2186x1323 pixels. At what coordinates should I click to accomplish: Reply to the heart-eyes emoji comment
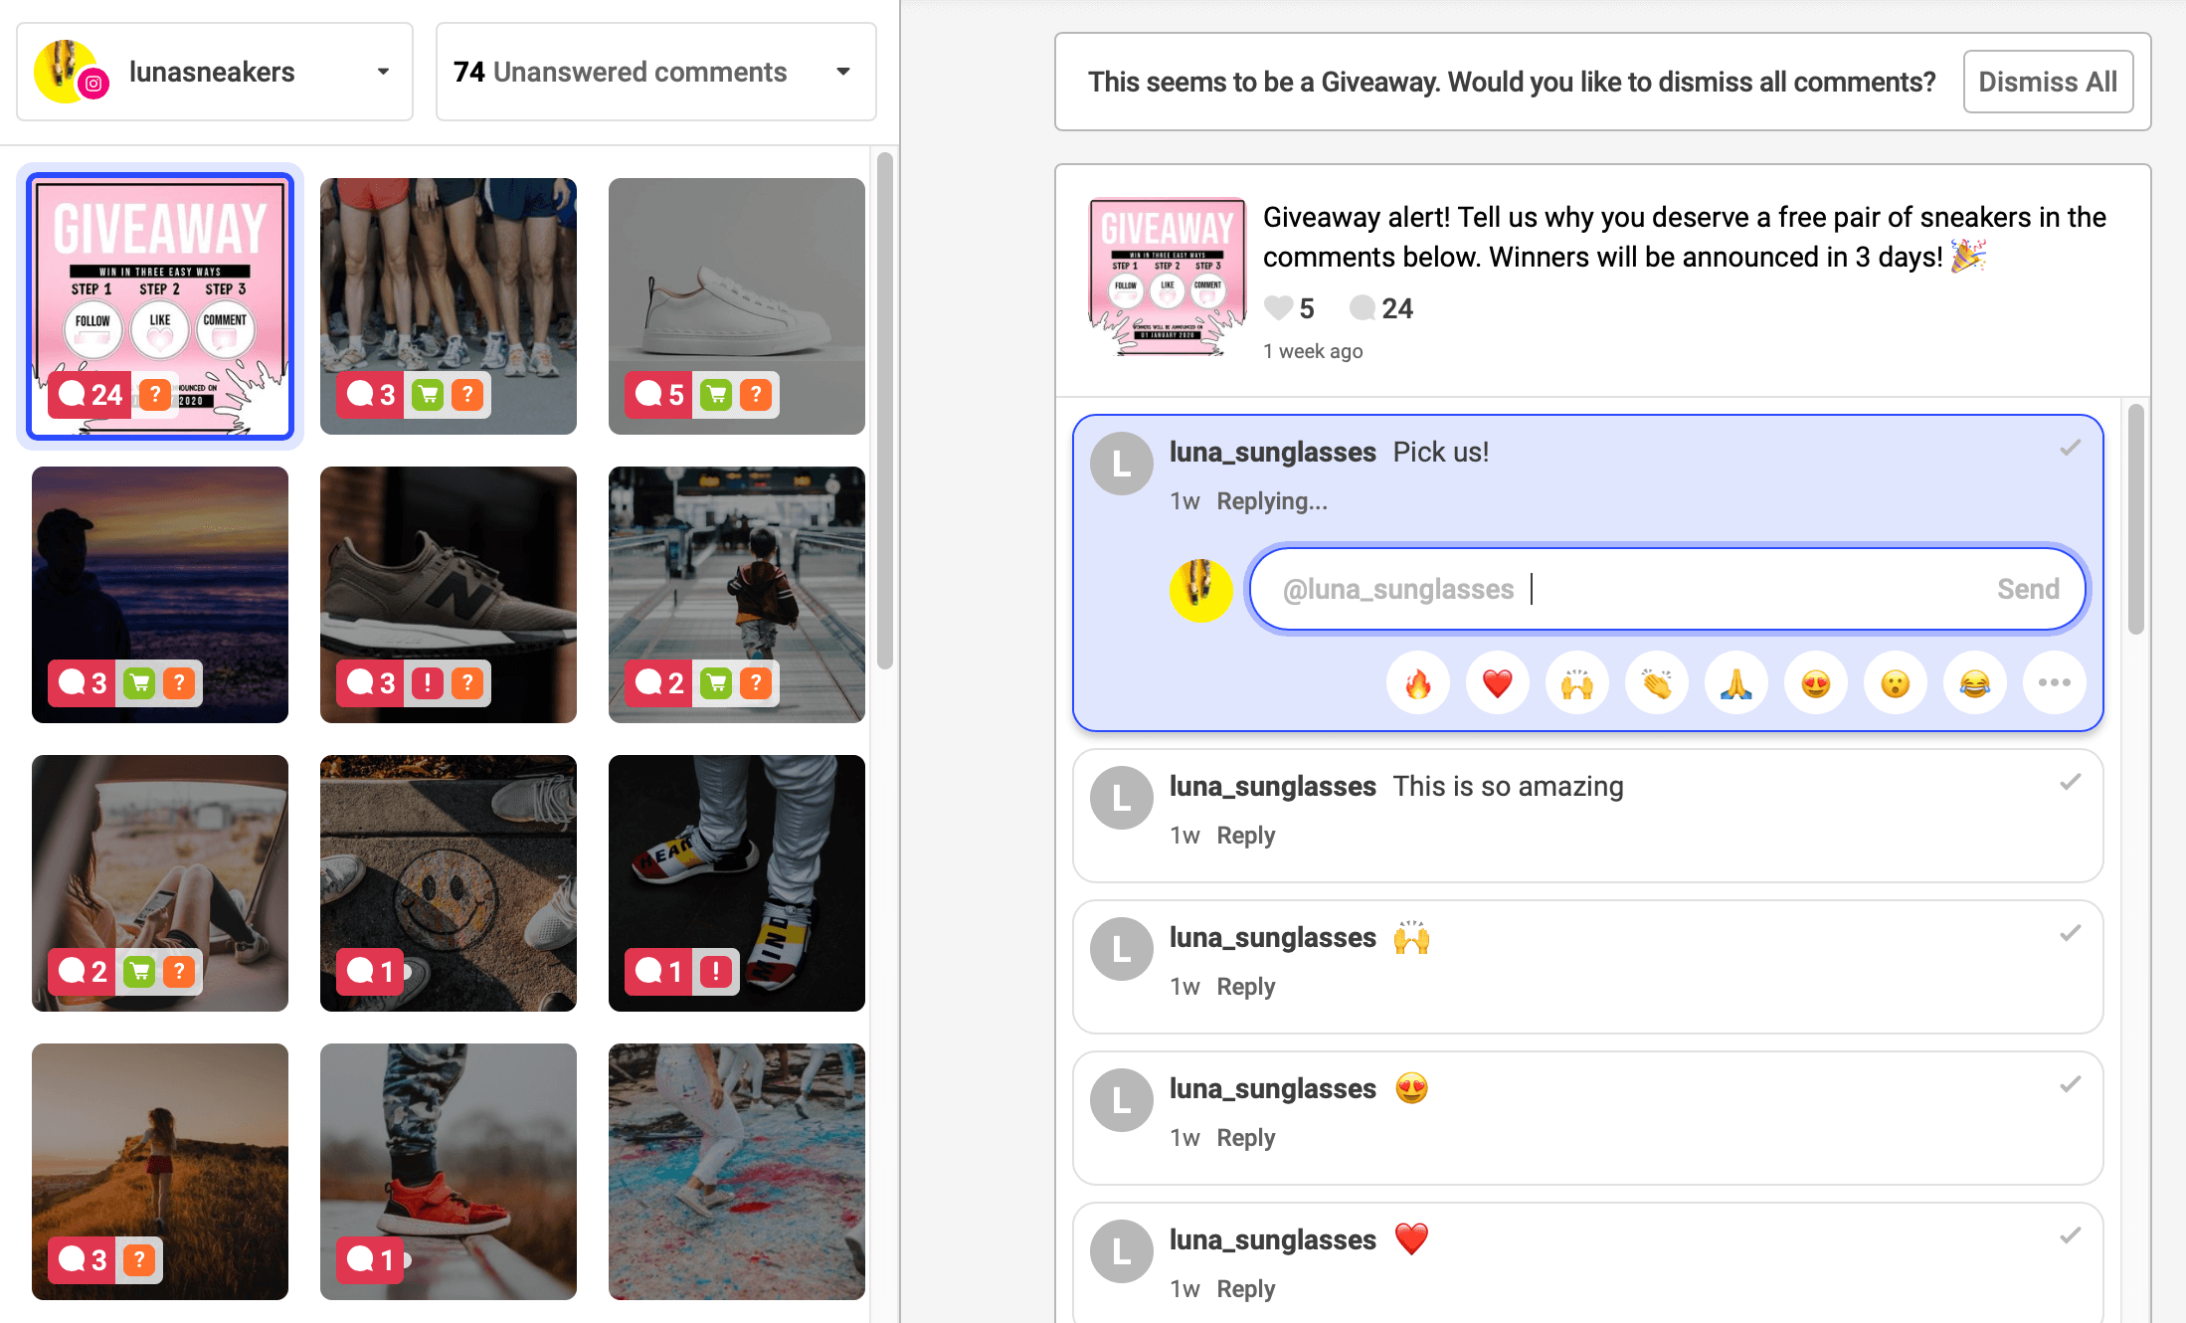pyautogui.click(x=1245, y=1138)
